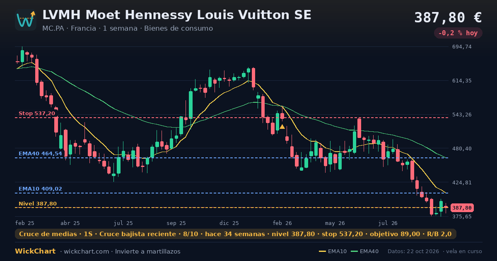The width and height of the screenshot is (497, 261).
Task: Click the EMA10 409,02 level label
Action: point(40,189)
